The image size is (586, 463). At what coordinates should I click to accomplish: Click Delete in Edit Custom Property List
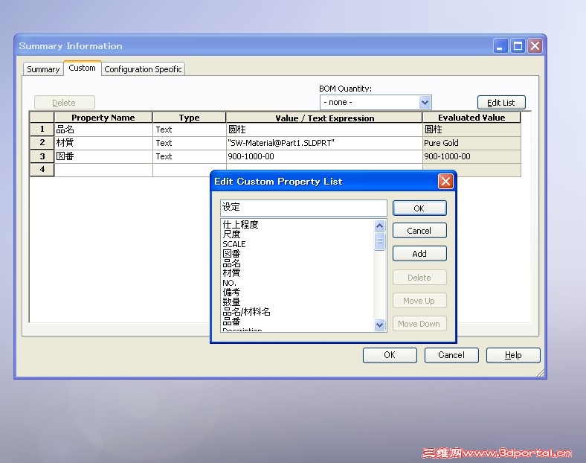[419, 278]
